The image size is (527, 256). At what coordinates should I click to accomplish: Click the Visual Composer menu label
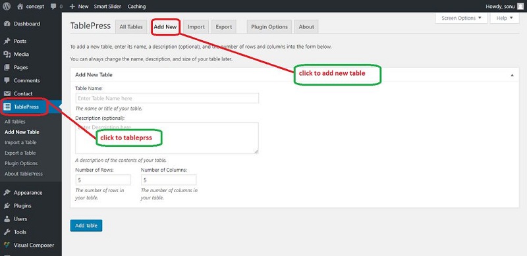[34, 245]
